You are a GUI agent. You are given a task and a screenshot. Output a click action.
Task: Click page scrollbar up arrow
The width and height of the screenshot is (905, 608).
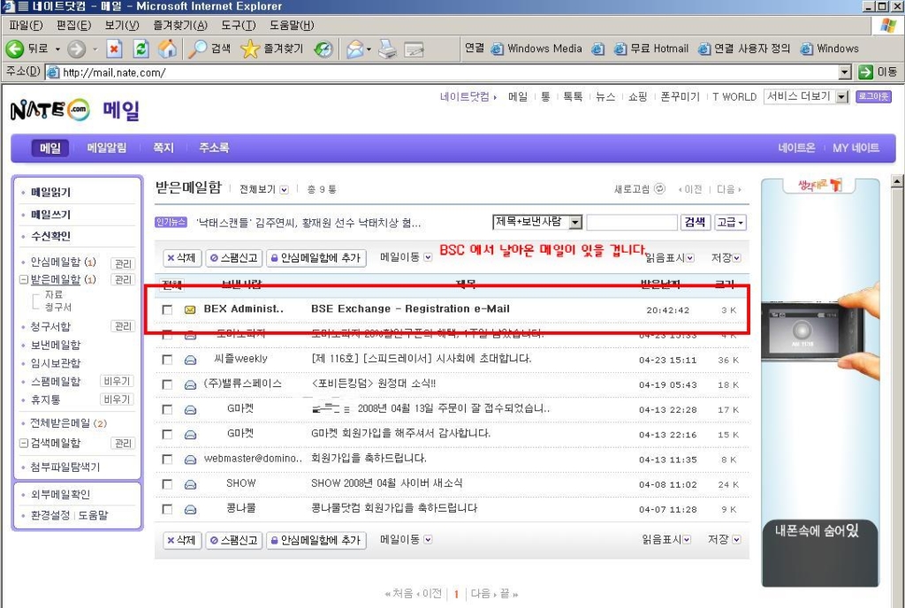[x=897, y=182]
